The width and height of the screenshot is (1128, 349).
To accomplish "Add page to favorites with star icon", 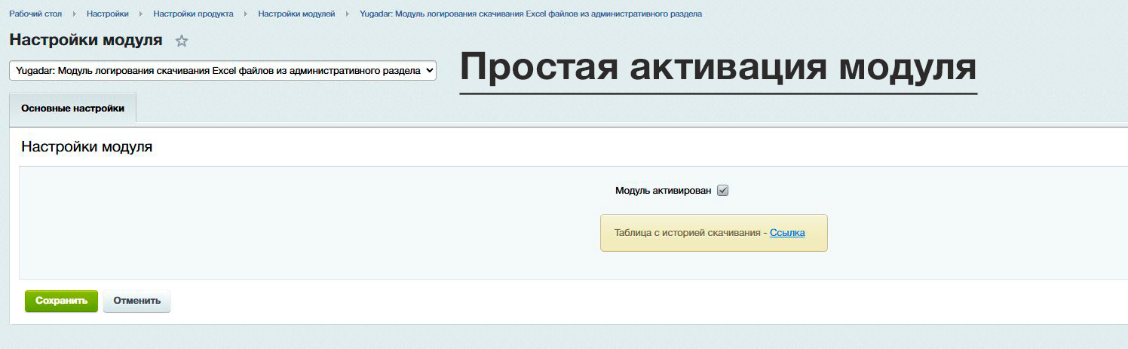I will click(x=181, y=41).
